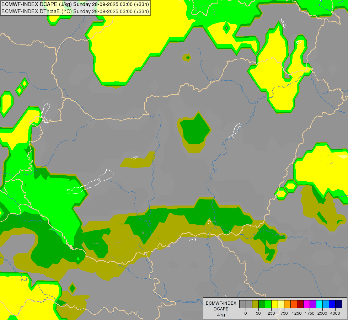
Task: Click the navy blue final legend swatch
Action: pyautogui.click(x=339, y=304)
